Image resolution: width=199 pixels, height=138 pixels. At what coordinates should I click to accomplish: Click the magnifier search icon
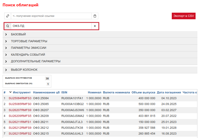(8, 26)
